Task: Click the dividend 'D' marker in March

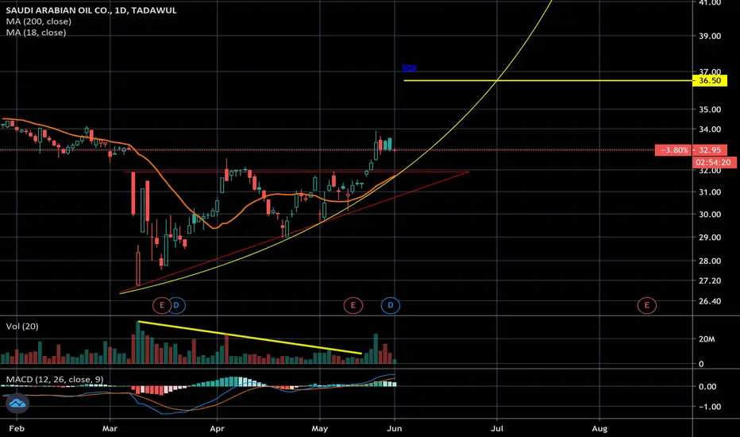Action: (176, 305)
